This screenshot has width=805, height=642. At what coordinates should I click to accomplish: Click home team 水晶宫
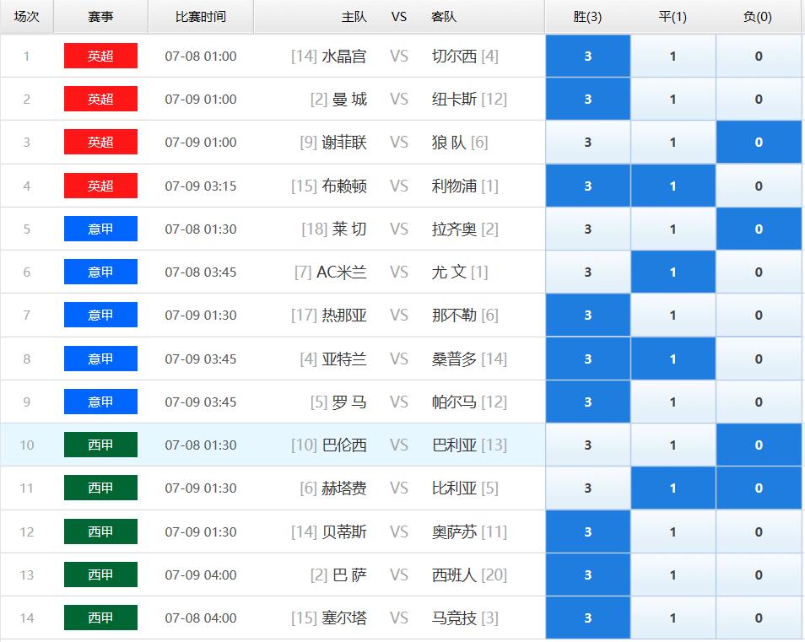344,57
